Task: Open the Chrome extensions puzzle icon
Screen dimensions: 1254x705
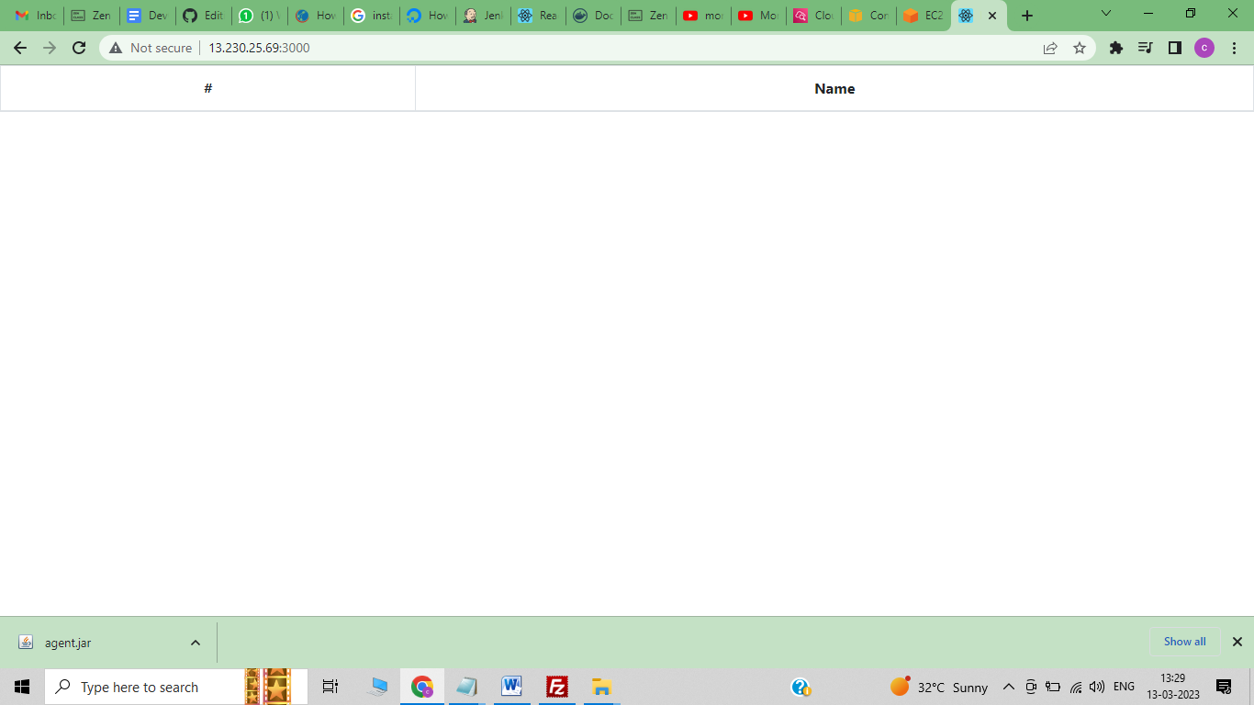Action: click(1116, 47)
